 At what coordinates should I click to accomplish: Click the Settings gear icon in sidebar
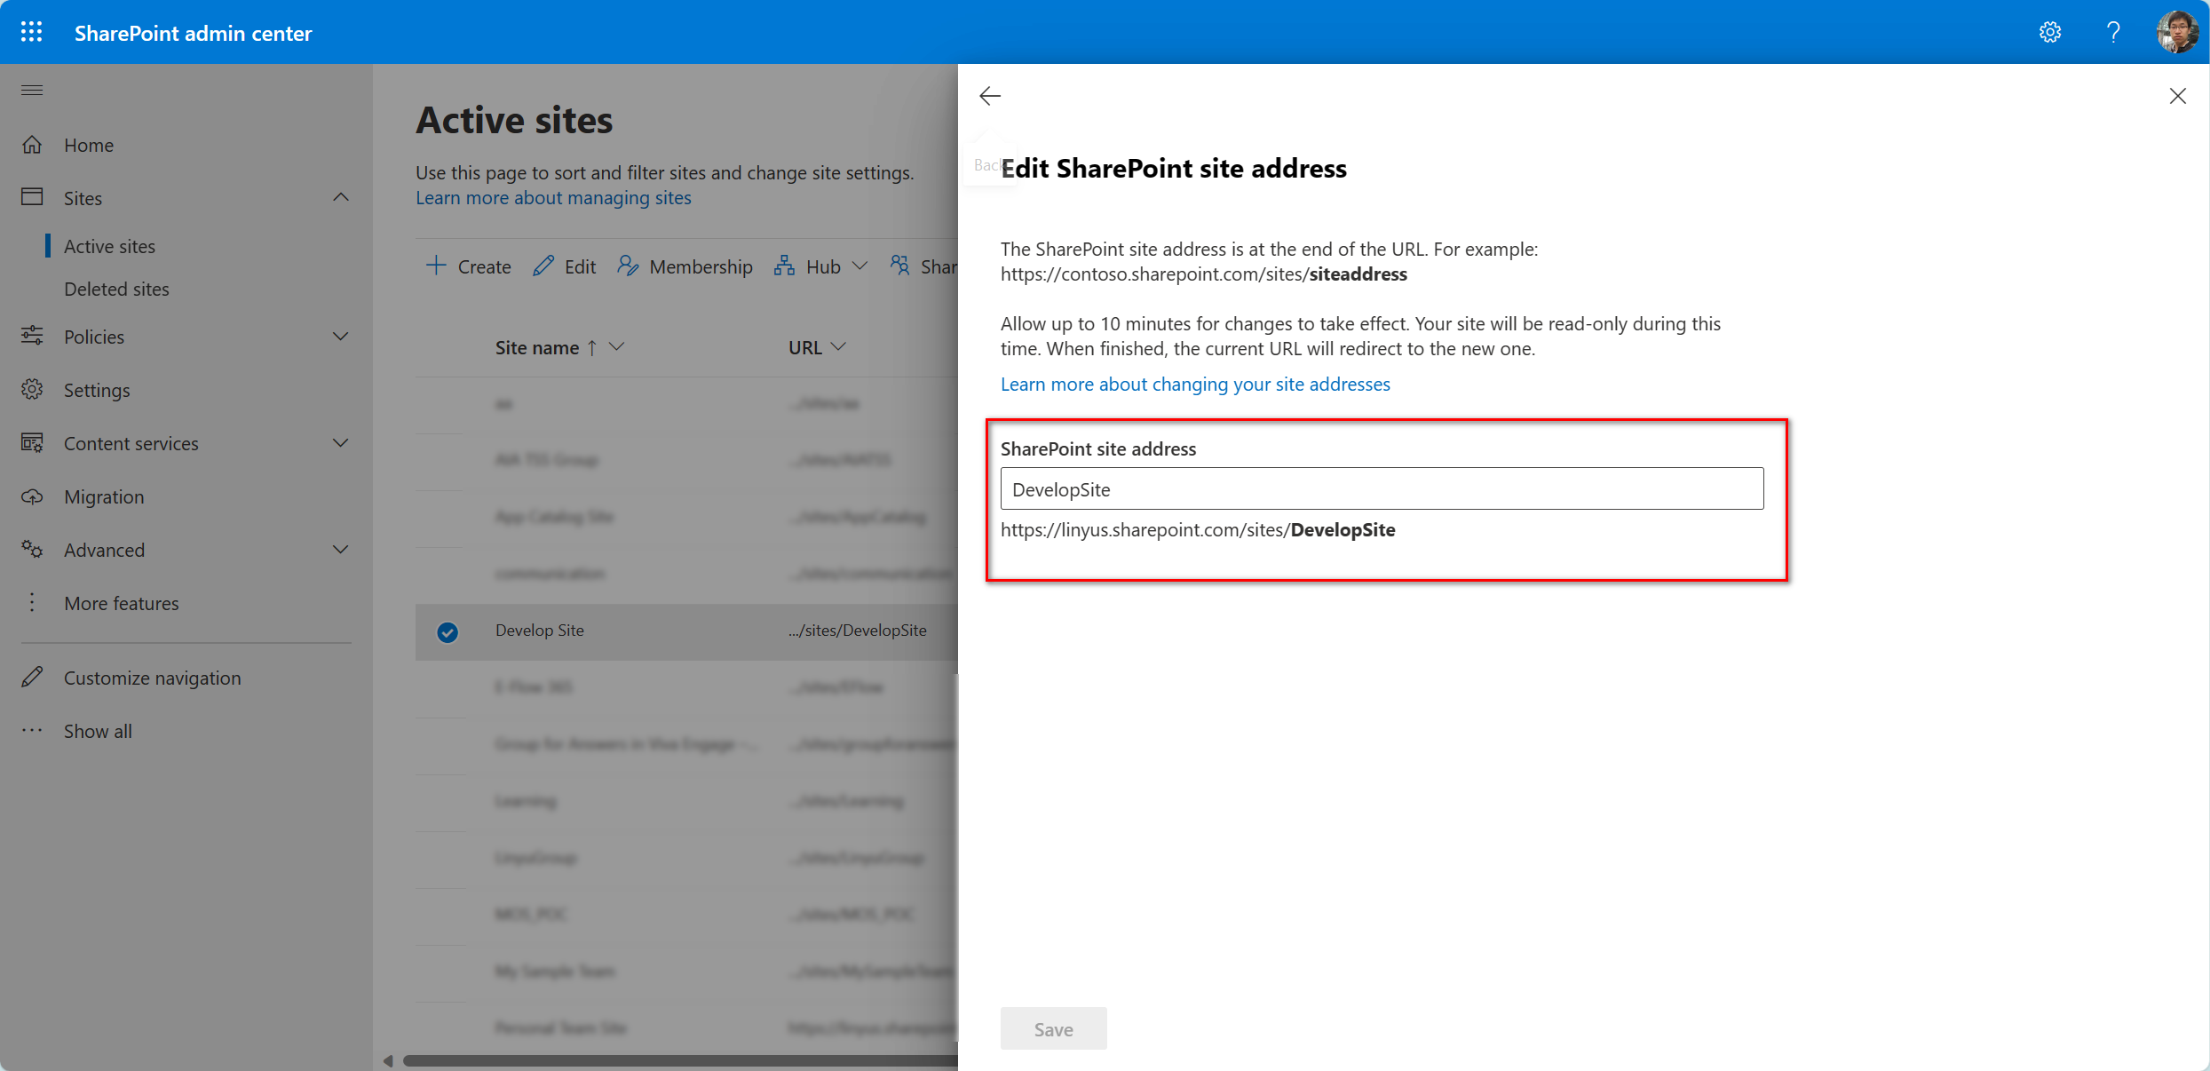32,389
